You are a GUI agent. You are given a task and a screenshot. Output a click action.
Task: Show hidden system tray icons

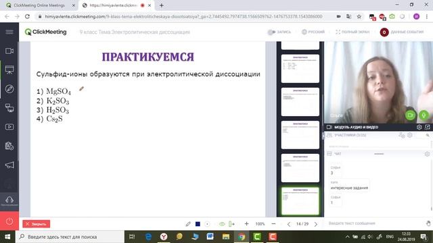pyautogui.click(x=347, y=237)
